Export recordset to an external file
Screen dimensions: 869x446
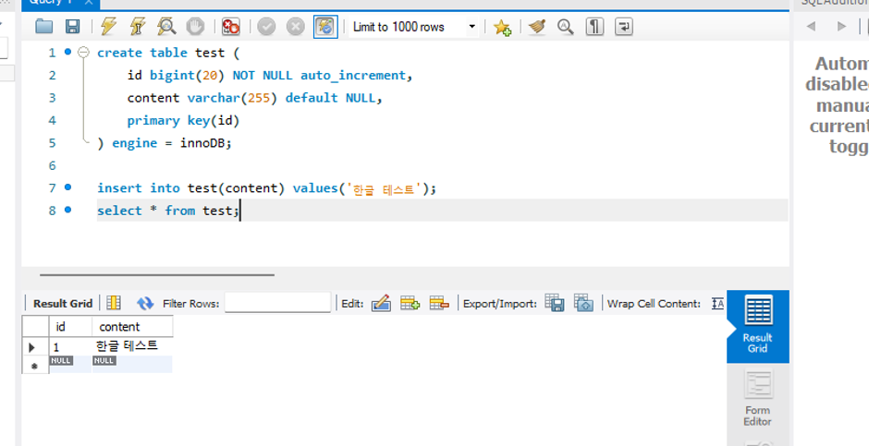pyautogui.click(x=555, y=303)
